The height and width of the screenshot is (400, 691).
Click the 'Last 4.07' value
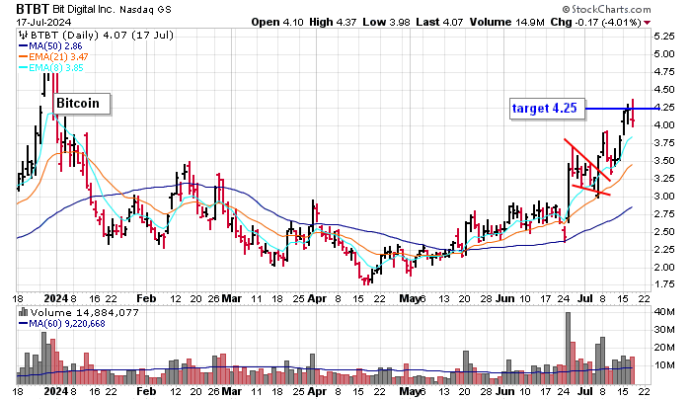click(439, 22)
